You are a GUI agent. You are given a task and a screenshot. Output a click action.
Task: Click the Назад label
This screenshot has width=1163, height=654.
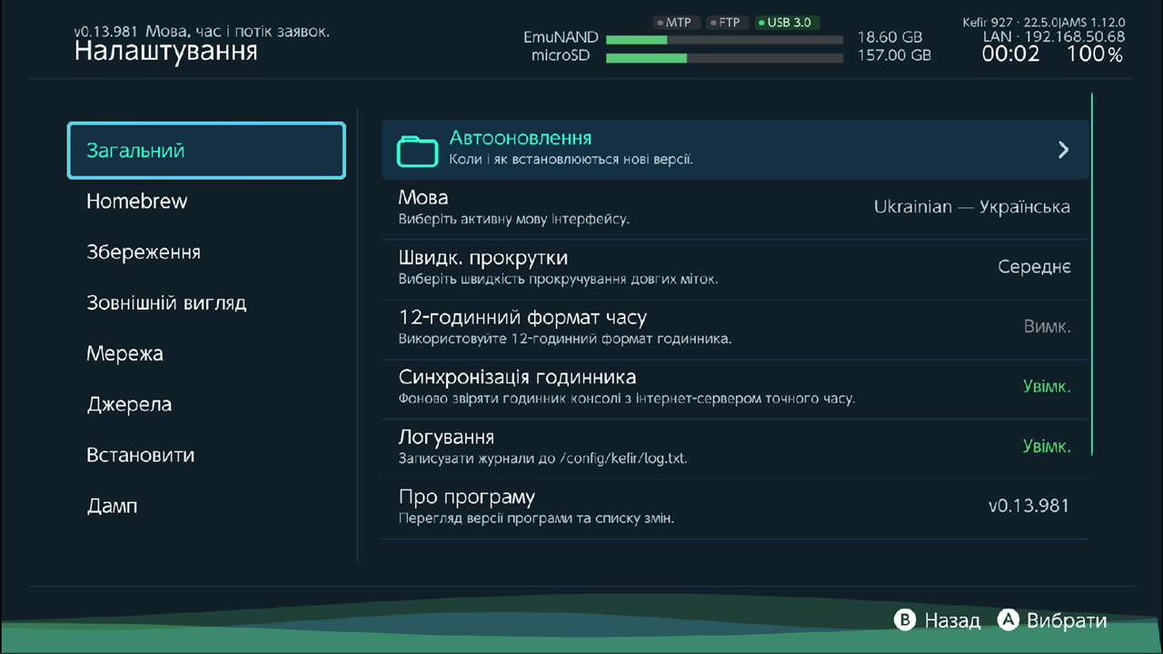(x=952, y=621)
